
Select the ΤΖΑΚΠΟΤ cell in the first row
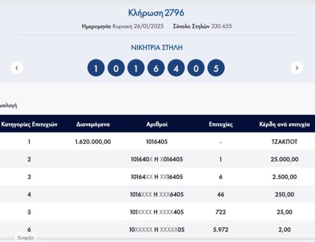tap(285, 142)
